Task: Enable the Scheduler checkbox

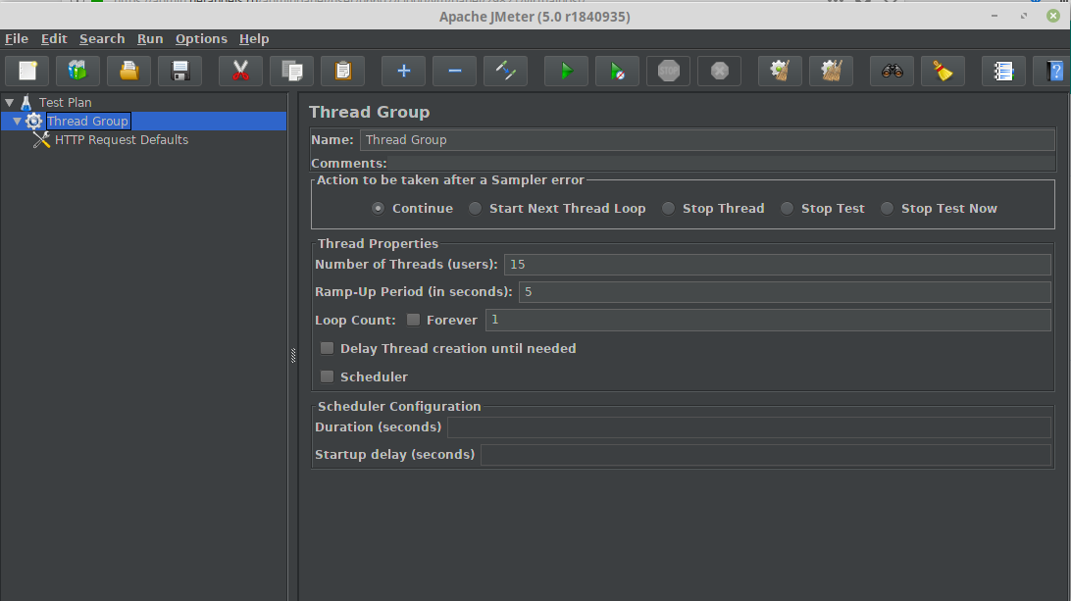Action: pyautogui.click(x=328, y=376)
